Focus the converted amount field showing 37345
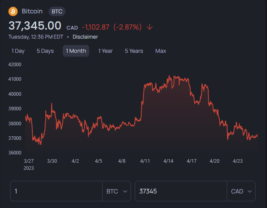 click(181, 191)
